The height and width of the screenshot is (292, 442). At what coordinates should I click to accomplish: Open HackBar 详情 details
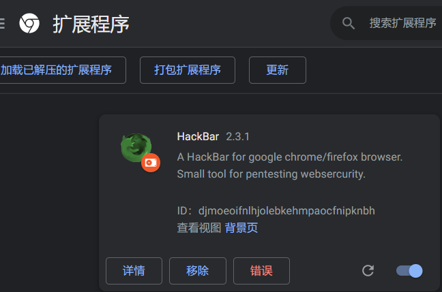134,271
